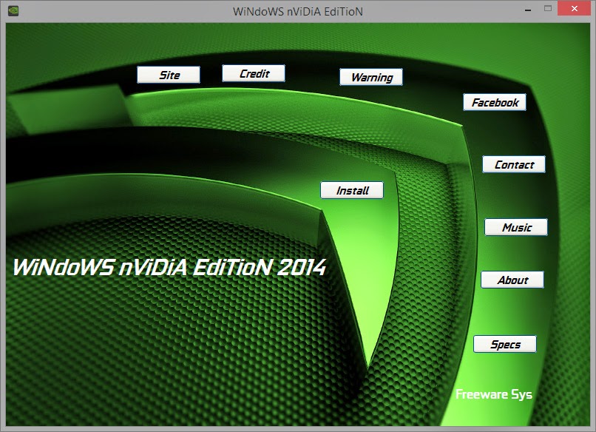Screen dimensions: 596x432
Task: Click the Credit button
Action: coord(254,73)
